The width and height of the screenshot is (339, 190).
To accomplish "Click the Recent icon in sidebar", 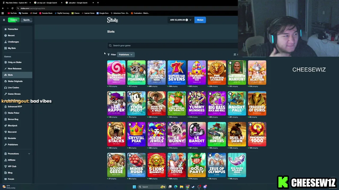I will [6, 35].
